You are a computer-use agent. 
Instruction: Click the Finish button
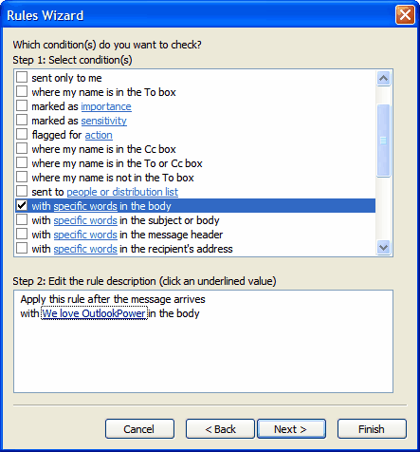tap(372, 429)
